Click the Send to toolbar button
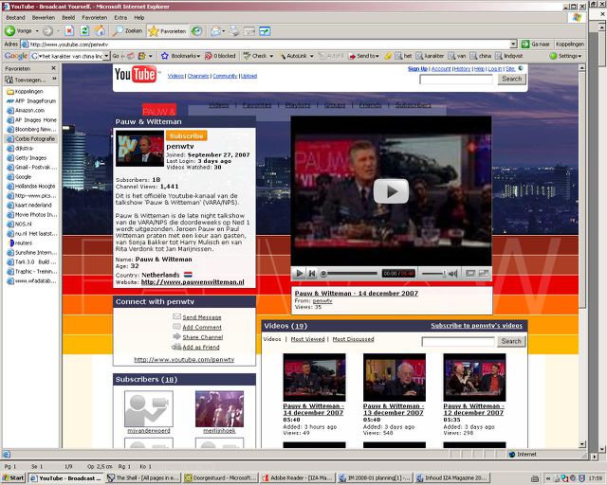Image resolution: width=607 pixels, height=485 pixels. tap(362, 56)
